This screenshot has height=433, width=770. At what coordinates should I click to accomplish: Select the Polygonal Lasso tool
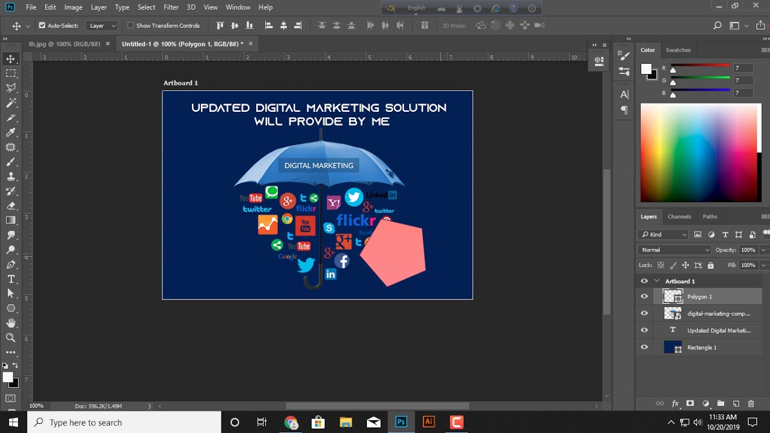tap(11, 88)
